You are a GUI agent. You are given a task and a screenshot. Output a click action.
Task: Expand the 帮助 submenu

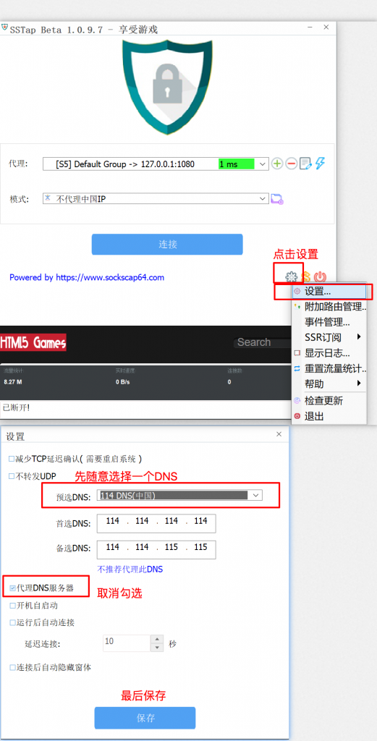coord(330,384)
